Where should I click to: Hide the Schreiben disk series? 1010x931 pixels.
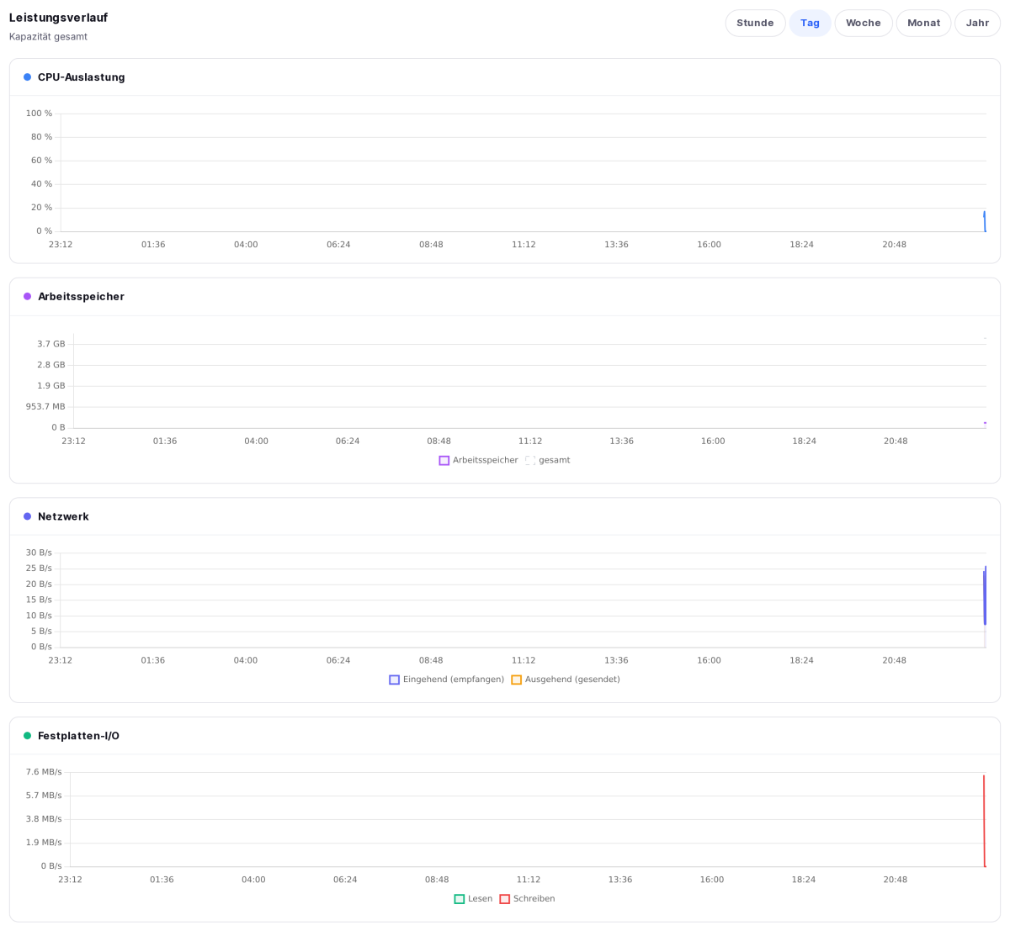tap(528, 899)
